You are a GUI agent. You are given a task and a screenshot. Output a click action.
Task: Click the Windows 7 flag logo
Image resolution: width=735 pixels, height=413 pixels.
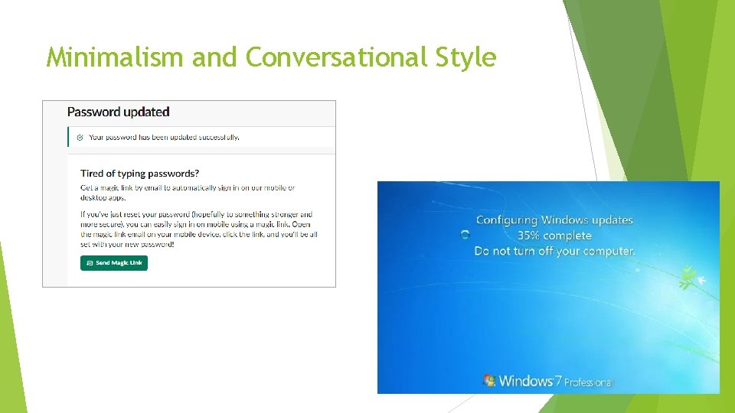(x=489, y=380)
